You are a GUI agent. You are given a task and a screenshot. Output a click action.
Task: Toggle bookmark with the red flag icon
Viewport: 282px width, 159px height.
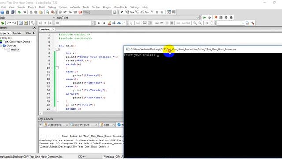click(x=216, y=18)
